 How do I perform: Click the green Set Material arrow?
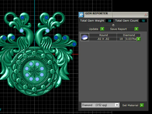tap(142, 105)
